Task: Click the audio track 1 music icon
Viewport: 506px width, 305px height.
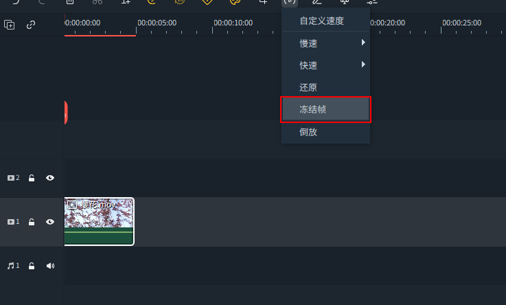Action: [13, 266]
